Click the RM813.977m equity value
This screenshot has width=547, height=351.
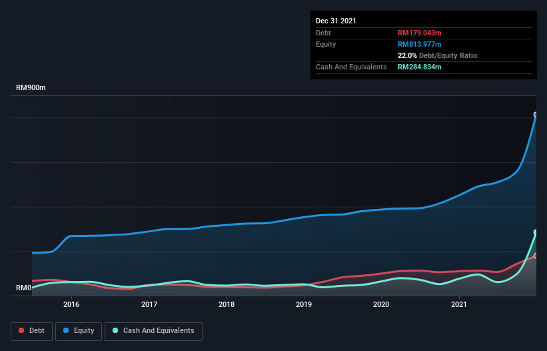point(419,44)
